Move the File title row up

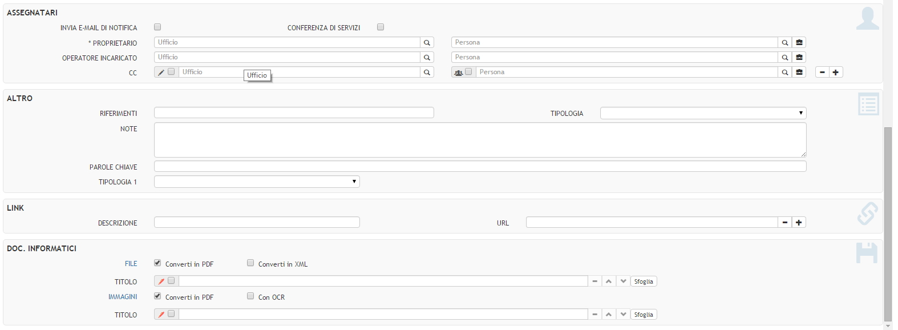click(x=609, y=281)
